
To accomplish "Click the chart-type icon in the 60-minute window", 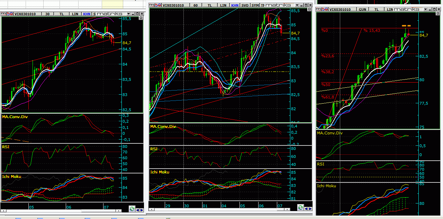I will pyautogui.click(x=158, y=5).
